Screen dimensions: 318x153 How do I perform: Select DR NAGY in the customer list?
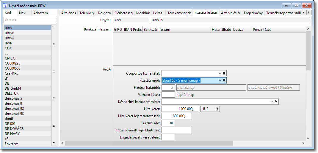tap(28, 134)
